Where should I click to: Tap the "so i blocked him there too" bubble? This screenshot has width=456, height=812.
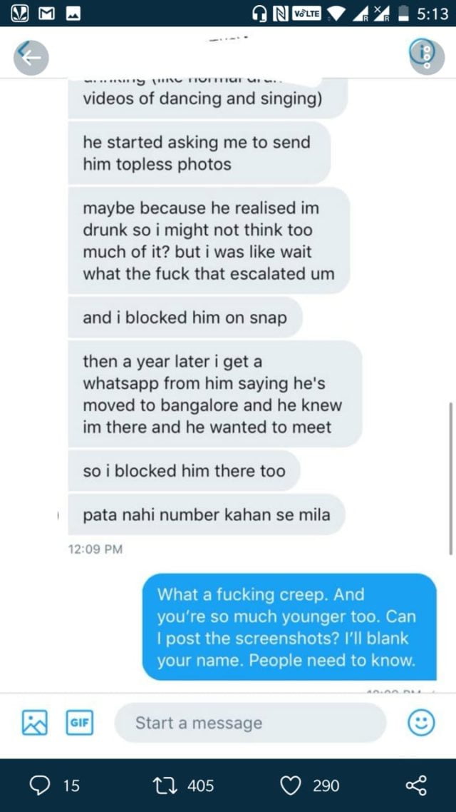[184, 471]
